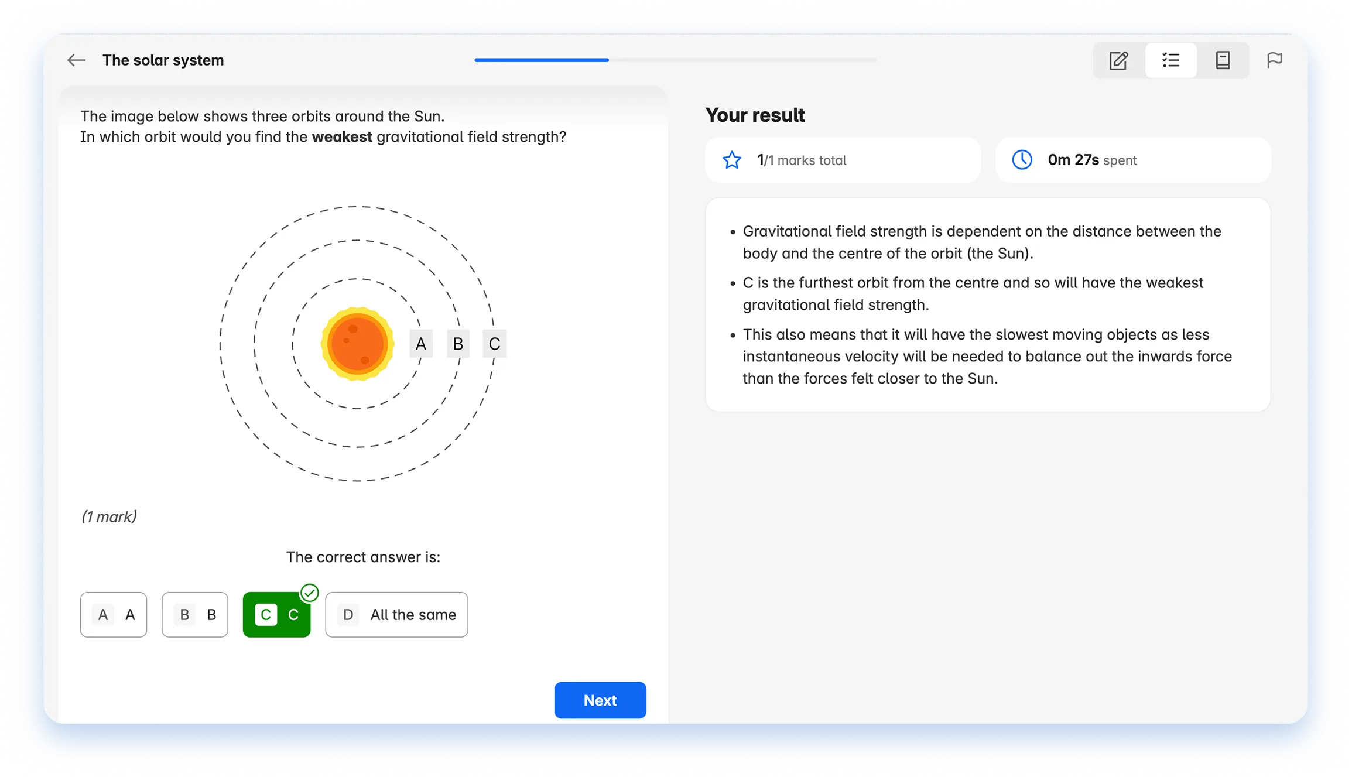
Task: Click the green checkmark badge on answer C
Action: (x=309, y=593)
